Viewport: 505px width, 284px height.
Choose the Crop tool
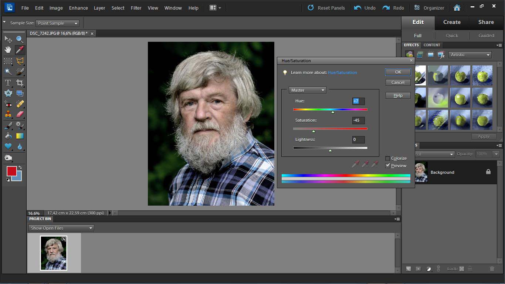pos(20,83)
